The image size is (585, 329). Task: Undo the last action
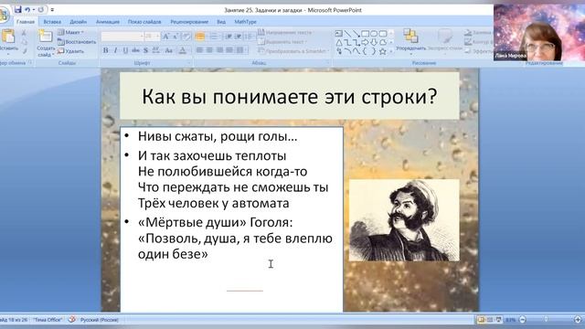tap(27, 10)
